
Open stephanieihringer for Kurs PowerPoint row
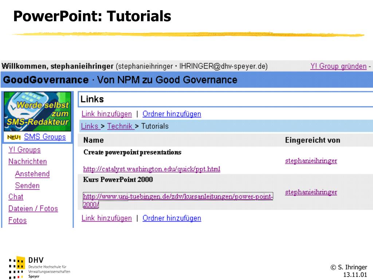pos(311,192)
